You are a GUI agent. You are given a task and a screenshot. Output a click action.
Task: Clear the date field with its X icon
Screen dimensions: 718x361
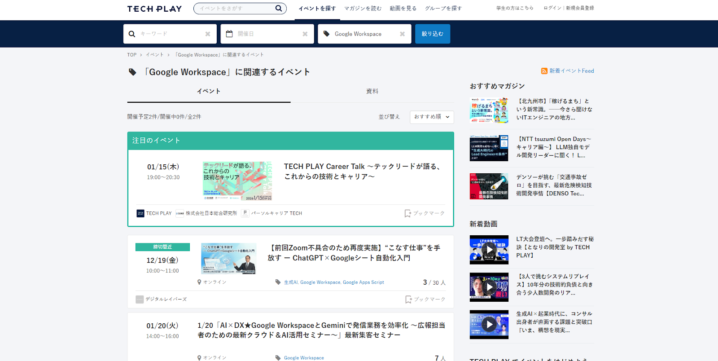(305, 34)
